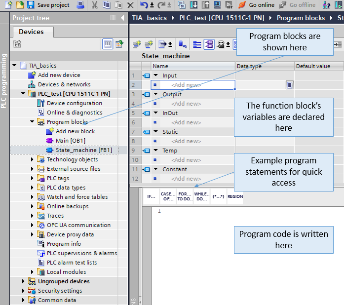This screenshot has height=305, width=344.
Task: Select the Devices tab
Action: tap(31, 32)
